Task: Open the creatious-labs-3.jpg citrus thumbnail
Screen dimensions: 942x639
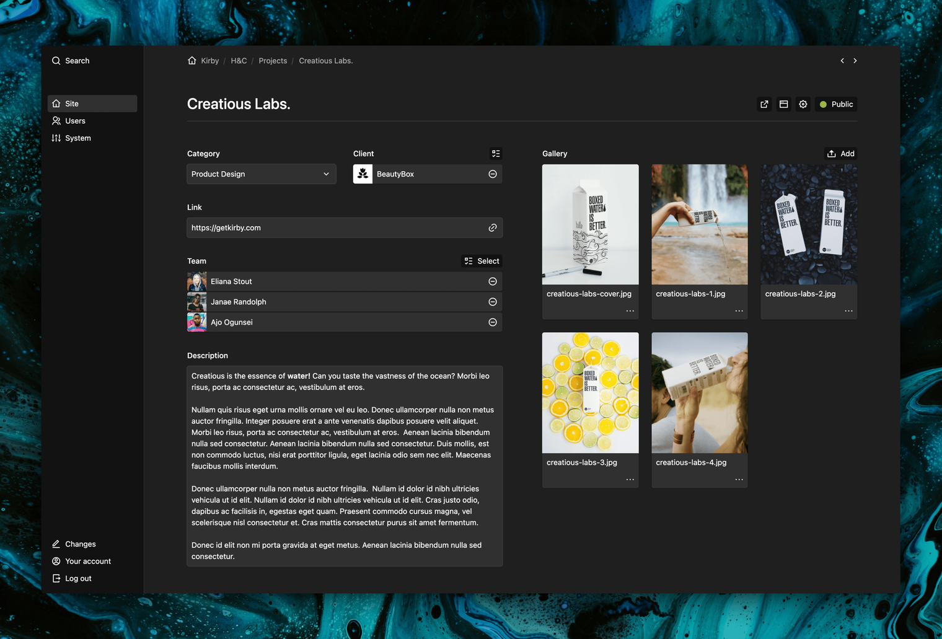Action: (590, 393)
